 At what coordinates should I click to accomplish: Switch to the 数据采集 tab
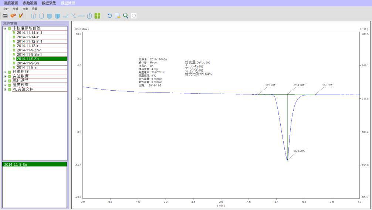49,3
